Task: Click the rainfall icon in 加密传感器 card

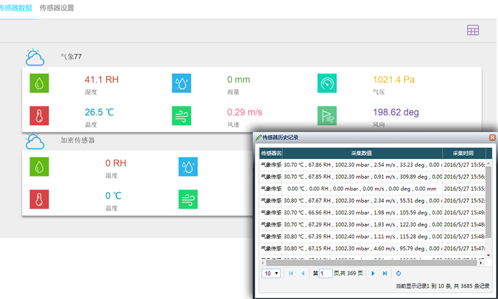Action: (x=188, y=166)
